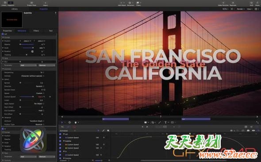Viewport: 261px width, 162px height.
Task: Open the Properties inspector tab
Action: coord(8,31)
